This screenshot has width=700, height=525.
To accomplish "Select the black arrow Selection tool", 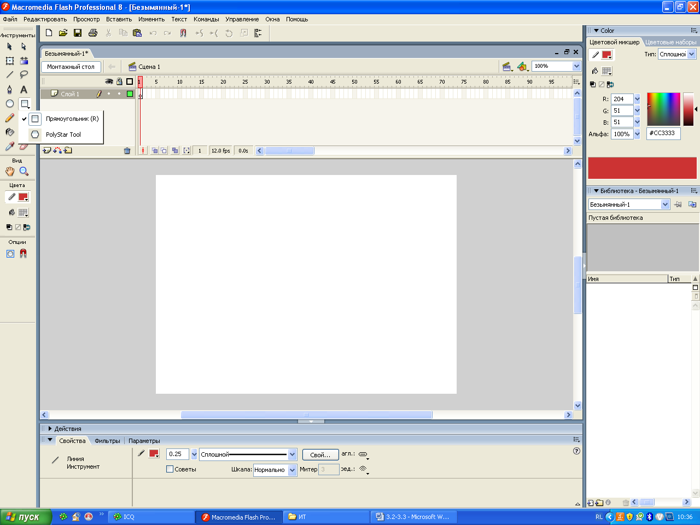I will (9, 46).
